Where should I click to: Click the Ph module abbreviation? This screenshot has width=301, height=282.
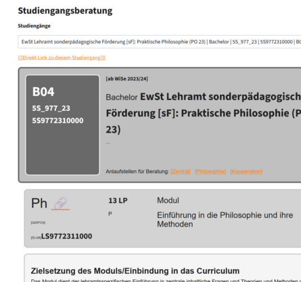39,203
